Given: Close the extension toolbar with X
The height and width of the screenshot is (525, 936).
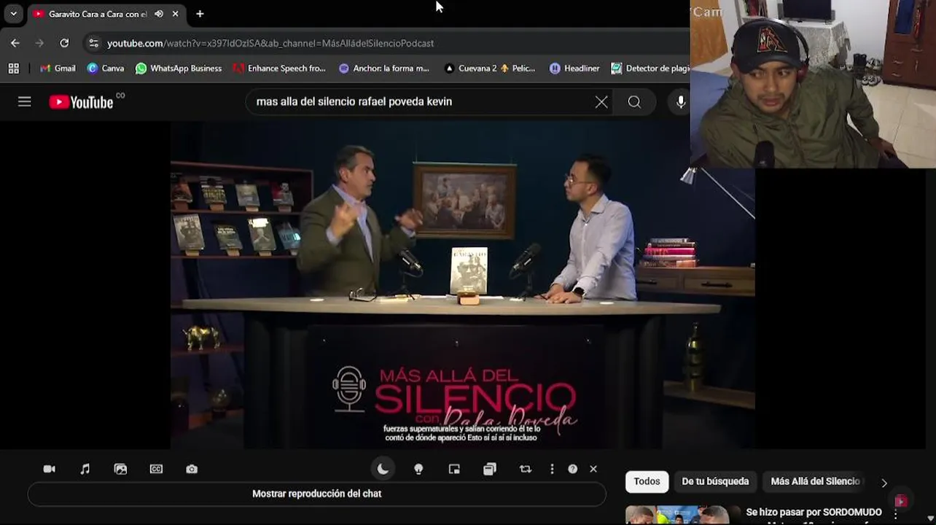Looking at the screenshot, I should tap(593, 469).
